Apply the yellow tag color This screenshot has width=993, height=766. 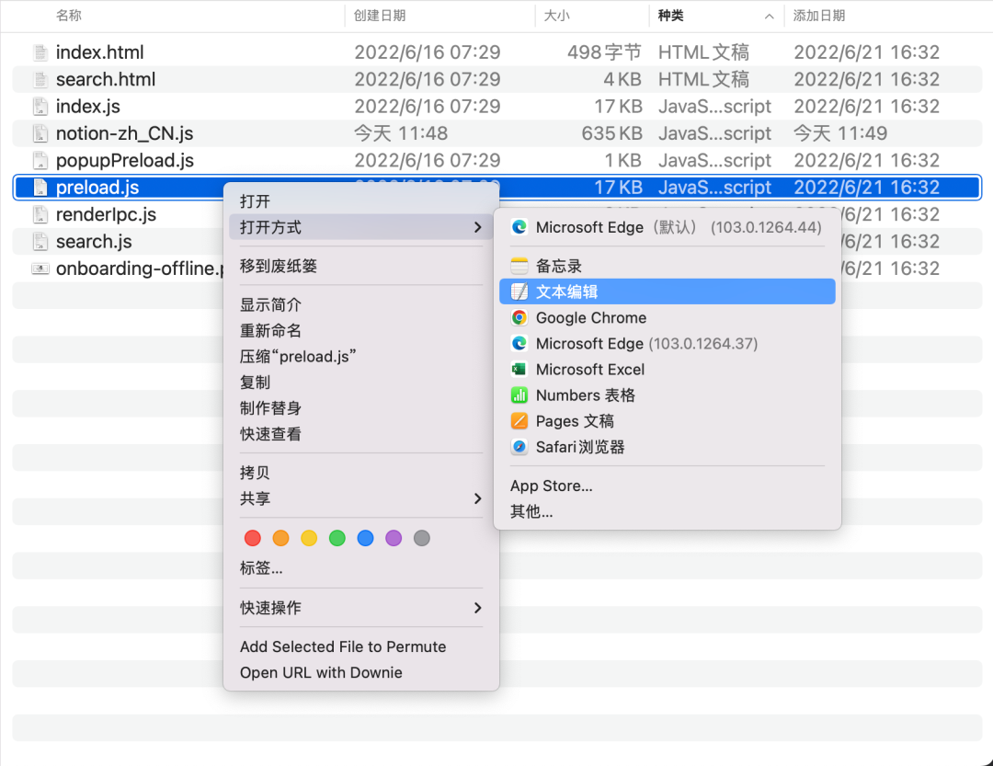point(309,538)
